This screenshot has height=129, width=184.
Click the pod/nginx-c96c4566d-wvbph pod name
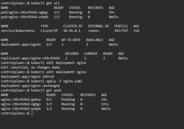click(x=25, y=17)
